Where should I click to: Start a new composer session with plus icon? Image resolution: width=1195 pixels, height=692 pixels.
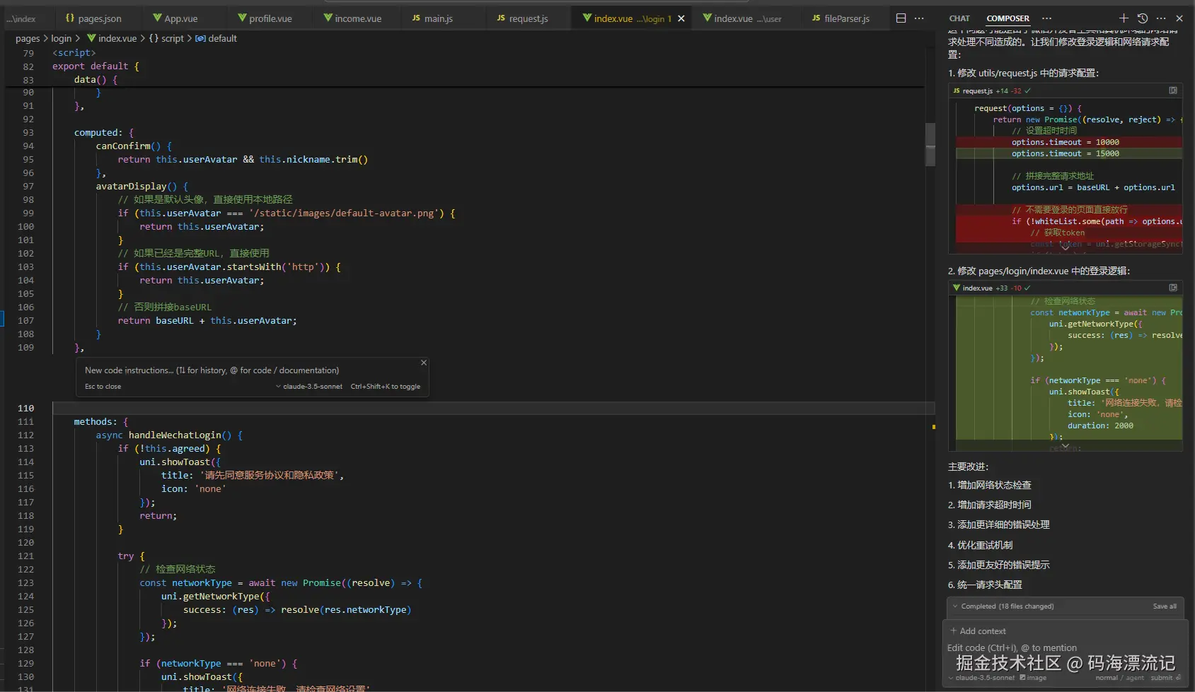1124,18
